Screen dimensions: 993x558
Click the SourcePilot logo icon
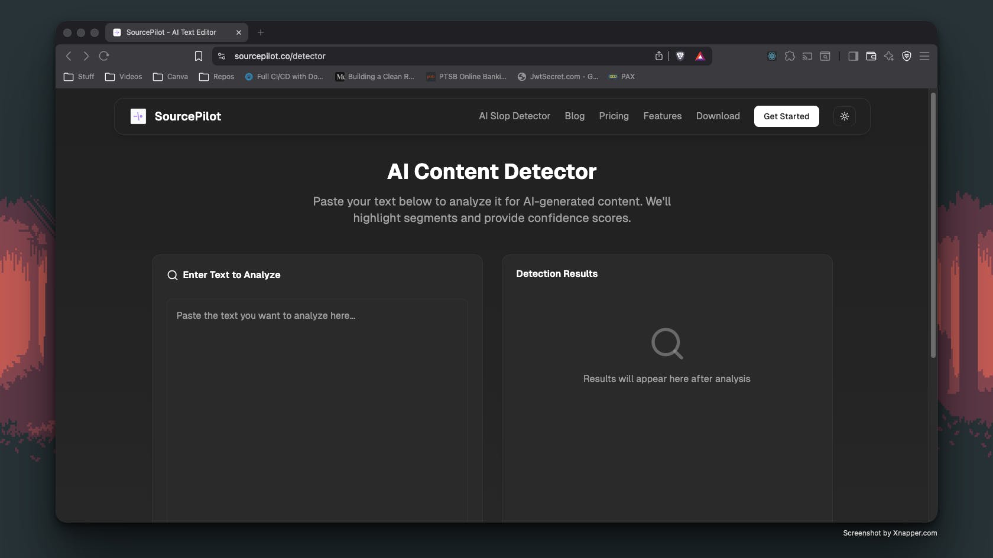138,116
